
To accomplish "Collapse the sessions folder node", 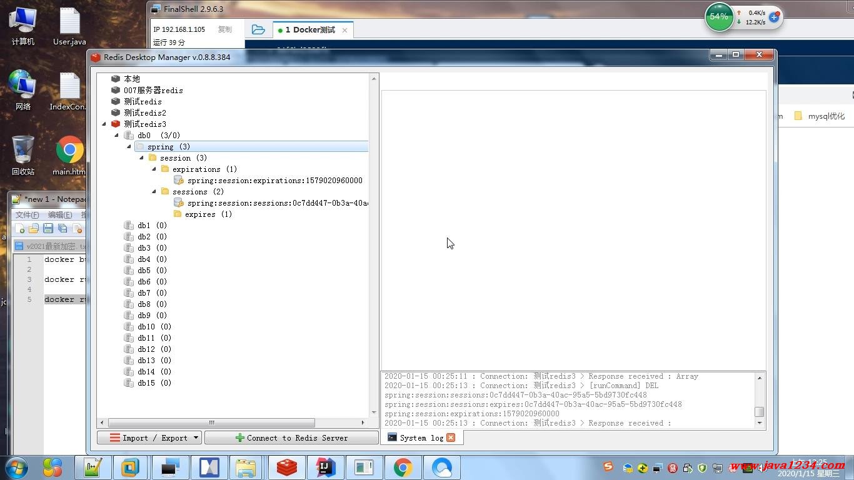I will tap(154, 192).
